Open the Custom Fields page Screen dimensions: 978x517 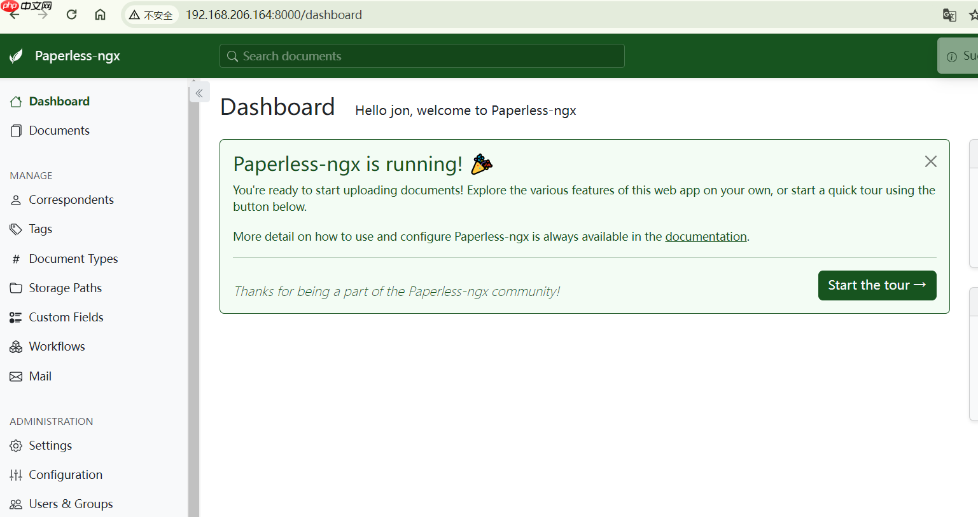(66, 318)
